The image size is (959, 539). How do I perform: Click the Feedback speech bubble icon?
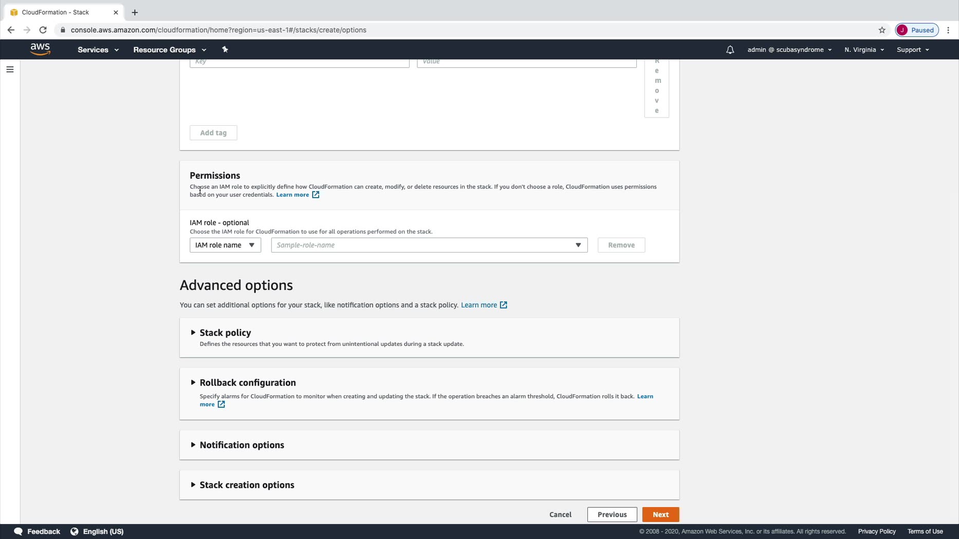[18, 531]
